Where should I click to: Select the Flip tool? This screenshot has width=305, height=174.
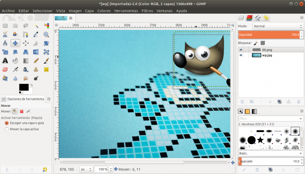pos(36,52)
